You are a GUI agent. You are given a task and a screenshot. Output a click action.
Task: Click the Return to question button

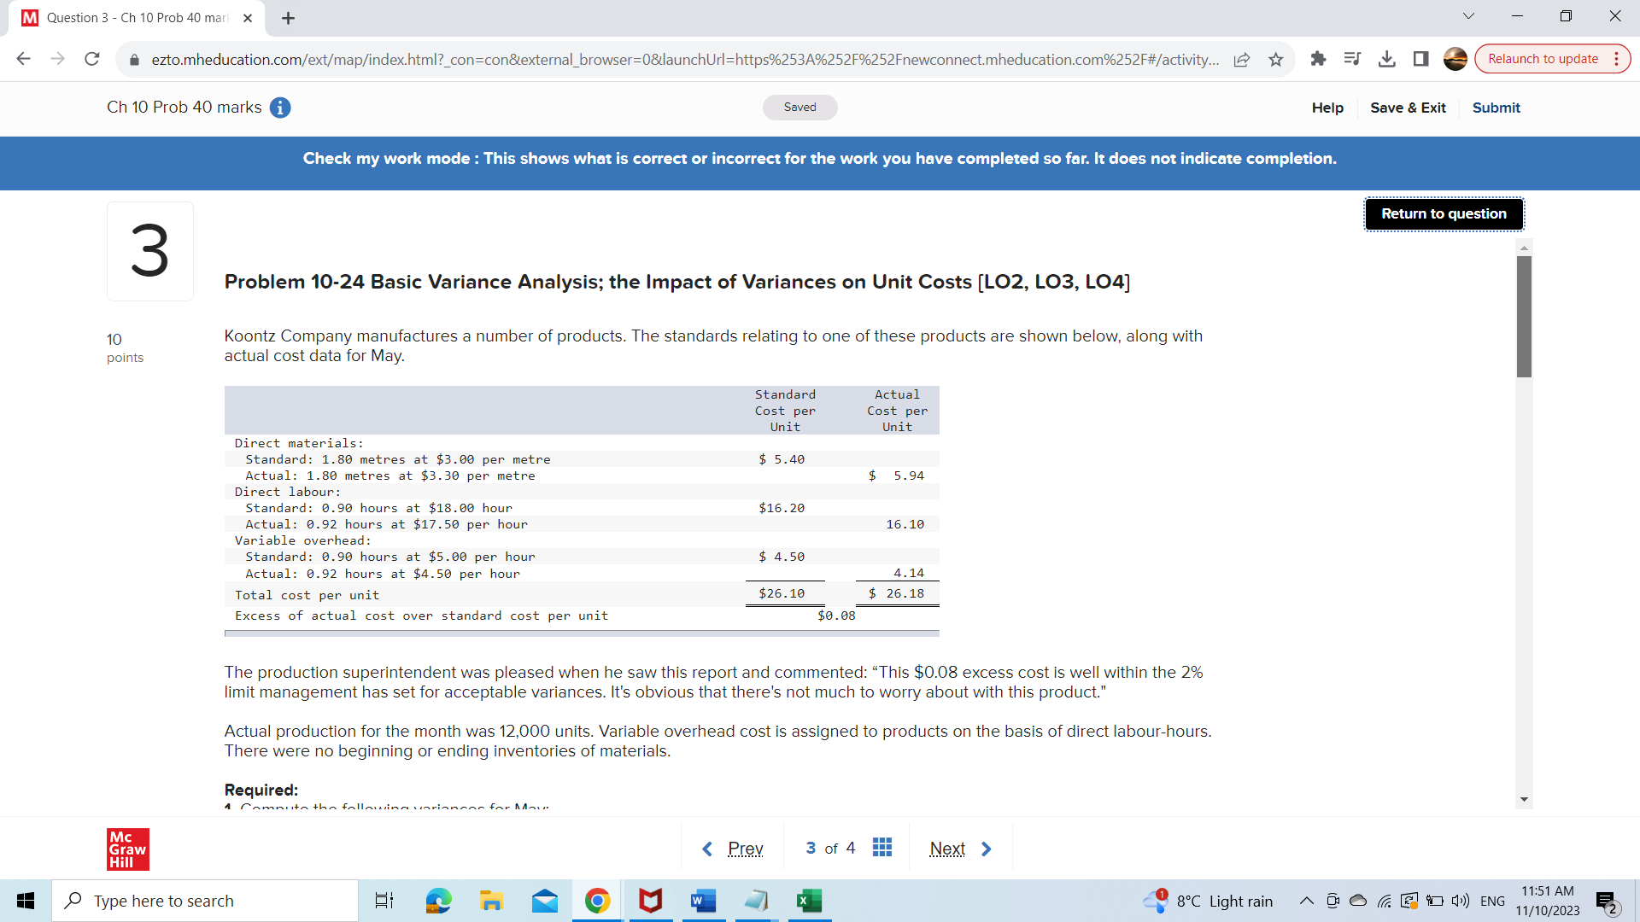1444,213
